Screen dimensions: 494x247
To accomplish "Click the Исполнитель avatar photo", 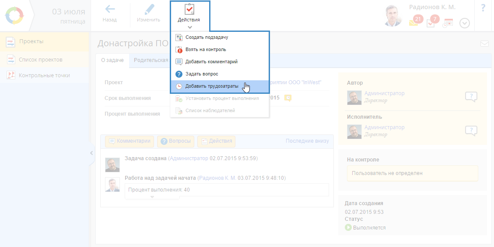I will tap(354, 132).
